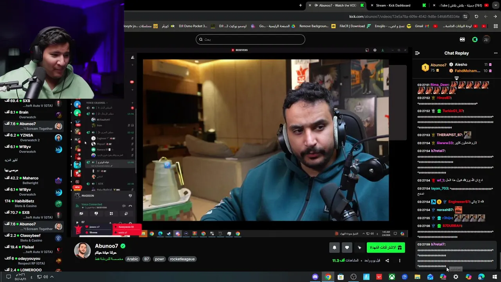Open the Action Center notification icon

8,277
